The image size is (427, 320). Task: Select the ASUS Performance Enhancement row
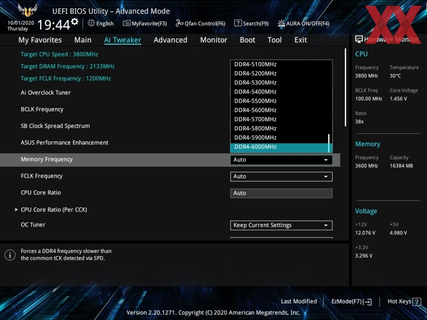coord(64,143)
